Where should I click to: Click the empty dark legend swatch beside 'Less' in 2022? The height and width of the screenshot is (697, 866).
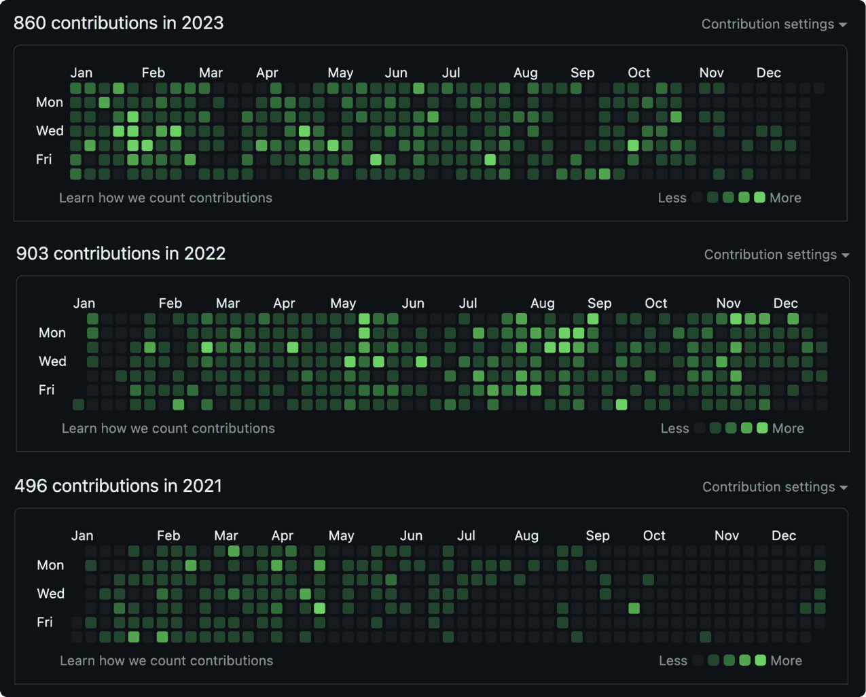click(700, 429)
